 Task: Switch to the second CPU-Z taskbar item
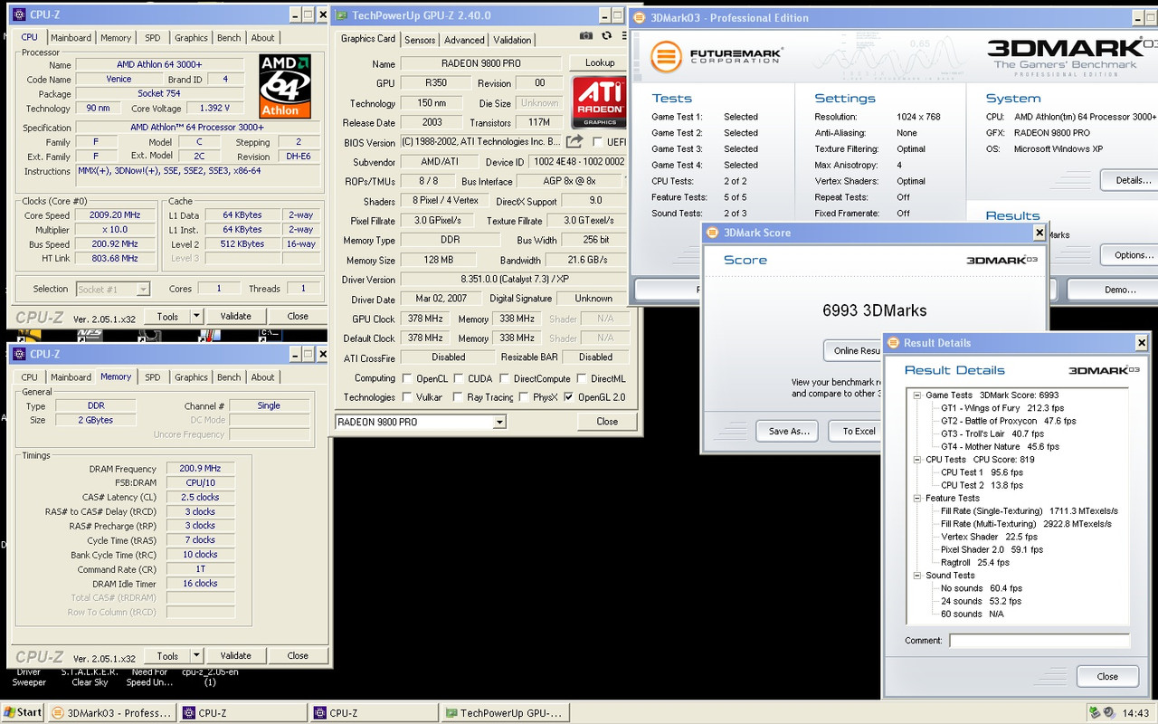click(x=373, y=712)
